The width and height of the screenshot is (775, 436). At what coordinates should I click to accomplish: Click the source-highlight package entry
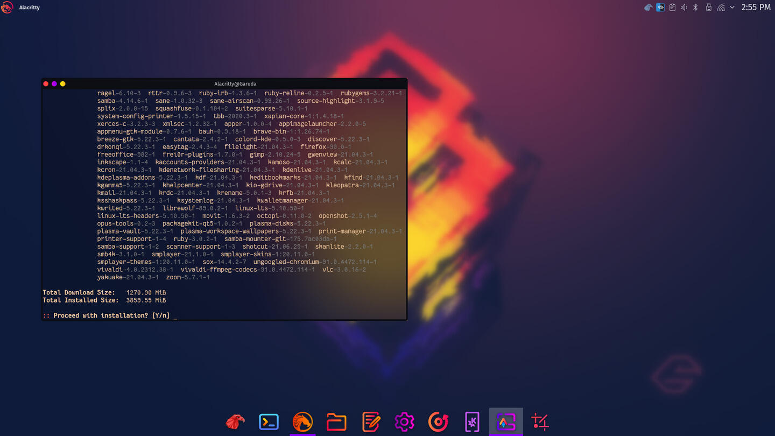(x=340, y=101)
